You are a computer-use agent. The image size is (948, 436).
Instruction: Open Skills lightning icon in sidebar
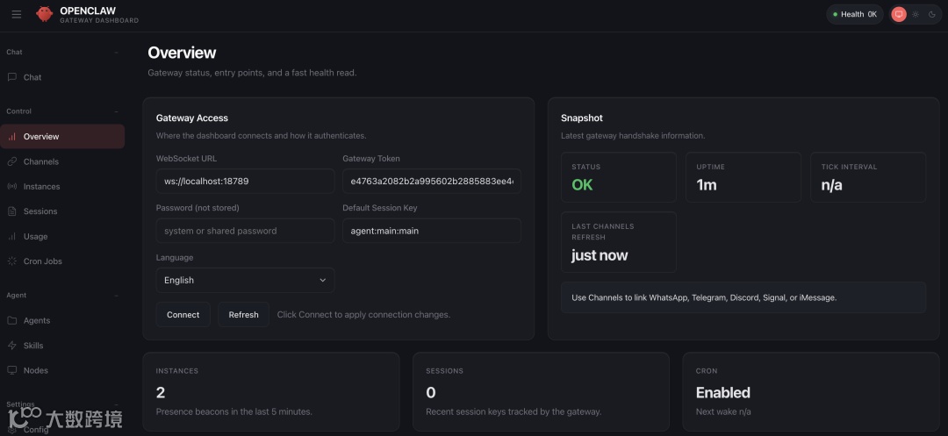[12, 346]
